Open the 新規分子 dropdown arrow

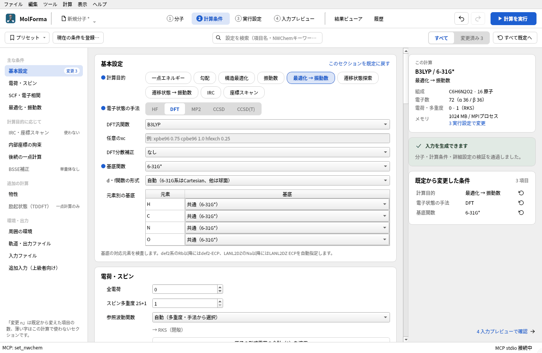tap(94, 21)
